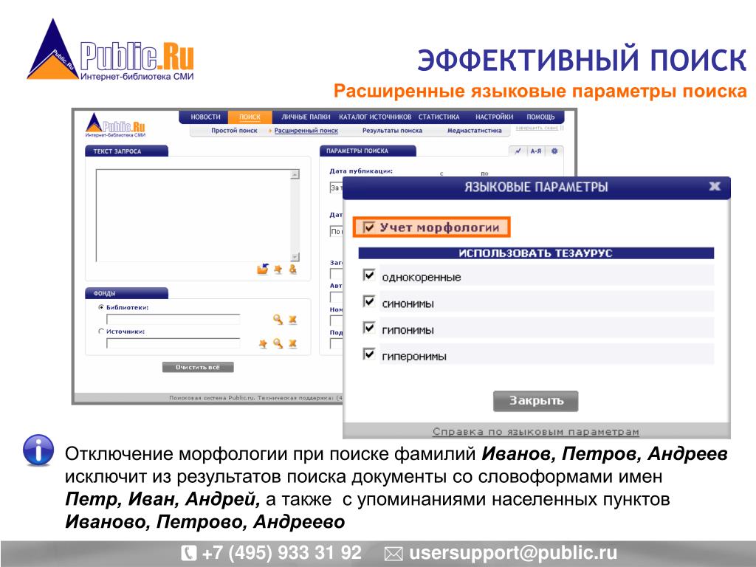The height and width of the screenshot is (567, 756).
Task: Select the Библиотеки radio button
Action: point(101,307)
